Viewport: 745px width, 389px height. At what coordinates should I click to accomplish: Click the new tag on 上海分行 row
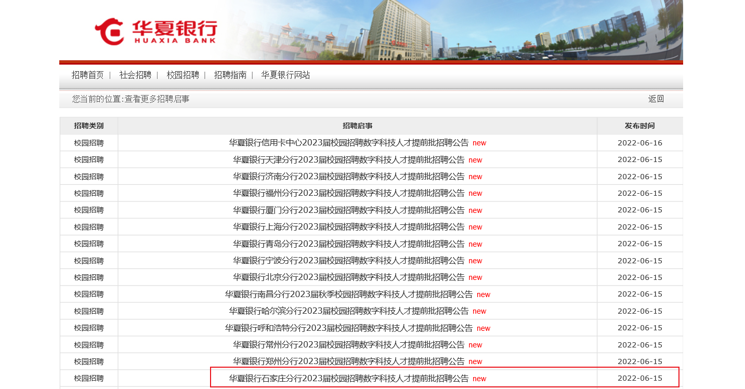tap(475, 227)
